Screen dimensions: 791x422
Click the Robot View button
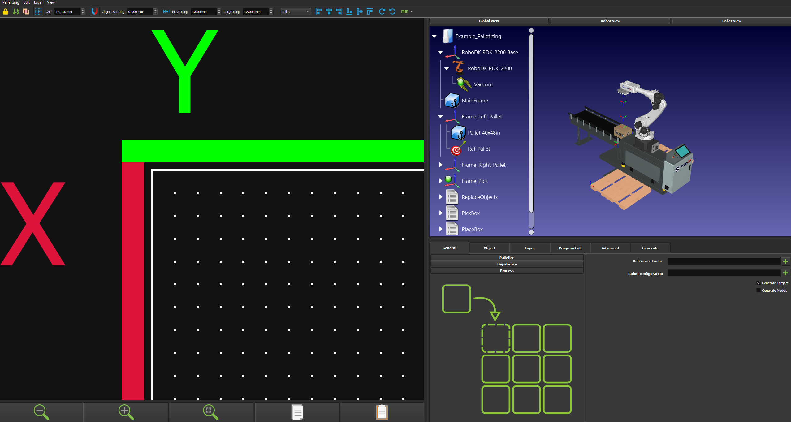pos(610,21)
